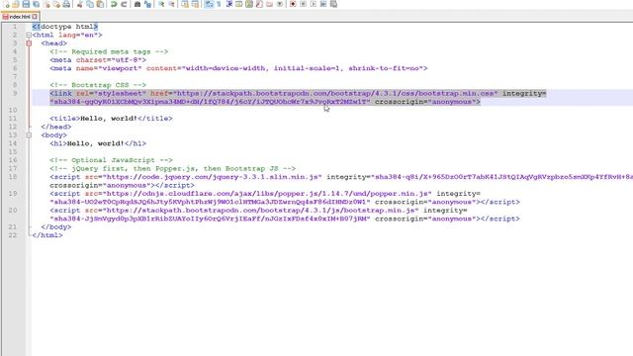Screen dimensions: 633x356
Task: Click the Close All toolbar icon
Action: pos(56,4)
